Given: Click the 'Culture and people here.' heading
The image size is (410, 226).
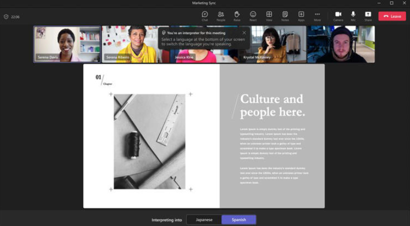Looking at the screenshot, I should click(272, 105).
